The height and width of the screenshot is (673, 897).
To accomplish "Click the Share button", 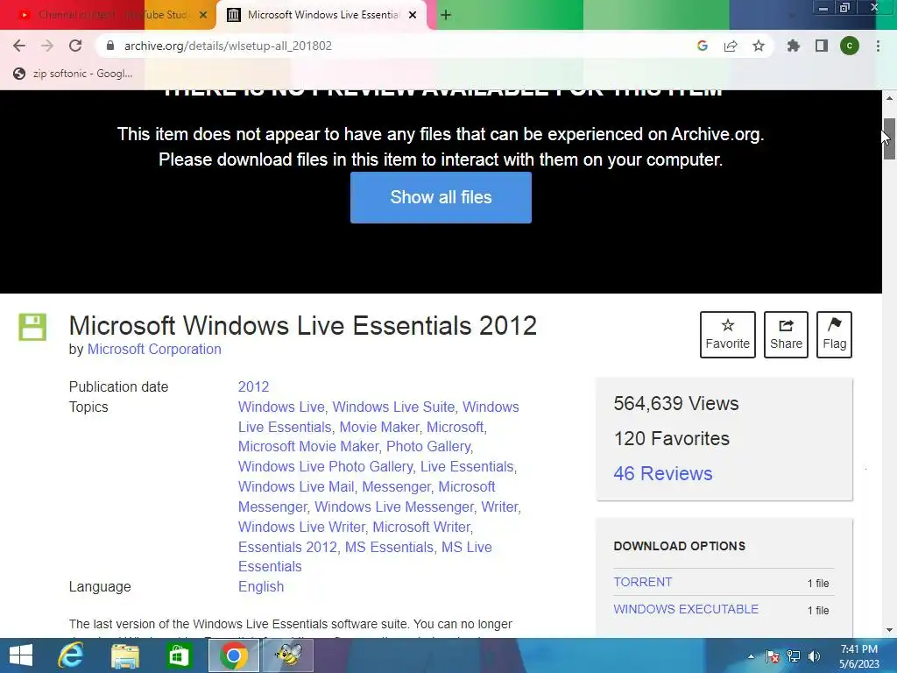I will click(x=786, y=335).
